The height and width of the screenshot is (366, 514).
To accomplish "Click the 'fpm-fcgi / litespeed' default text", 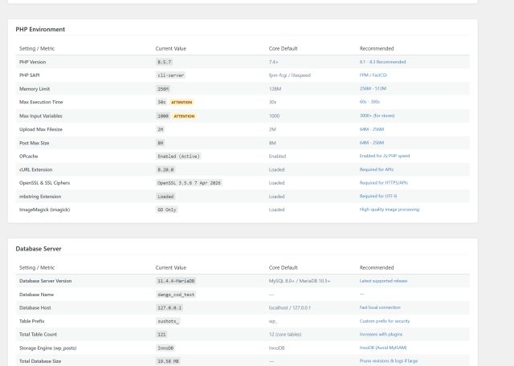I will pos(289,75).
